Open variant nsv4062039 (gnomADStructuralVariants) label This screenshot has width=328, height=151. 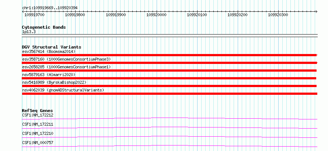click(x=63, y=90)
